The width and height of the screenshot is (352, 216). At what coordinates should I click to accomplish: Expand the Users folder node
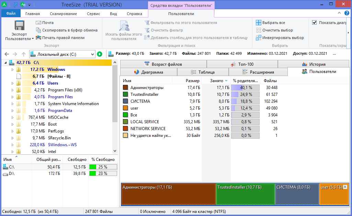[x=12, y=83]
